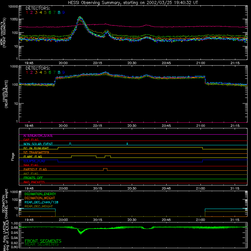The height and width of the screenshot is (251, 251).
Task: Click the FRONTS_OFF flag label
Action: point(33,178)
